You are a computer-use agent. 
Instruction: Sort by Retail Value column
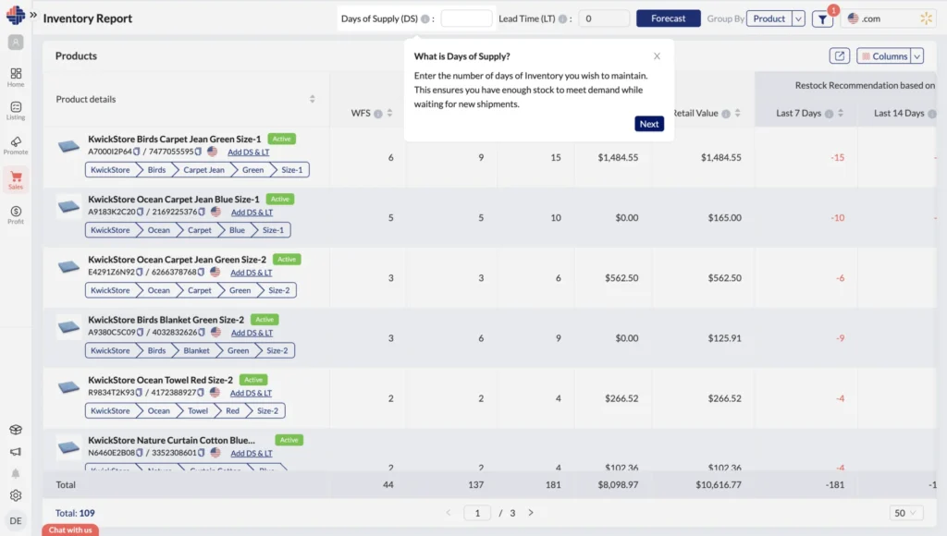pos(737,114)
